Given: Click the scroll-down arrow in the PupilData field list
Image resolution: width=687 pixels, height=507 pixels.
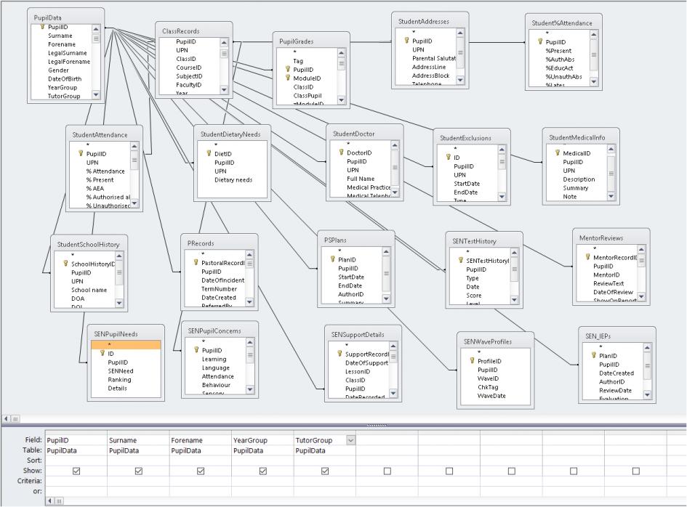Looking at the screenshot, I should 96,94.
